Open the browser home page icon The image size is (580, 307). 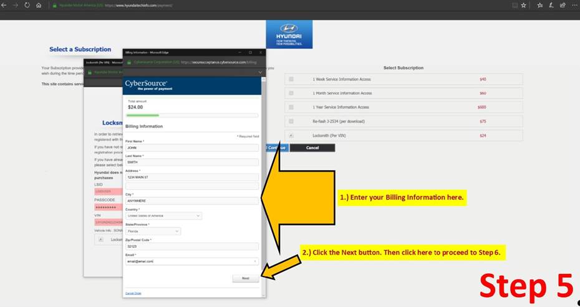tap(39, 6)
